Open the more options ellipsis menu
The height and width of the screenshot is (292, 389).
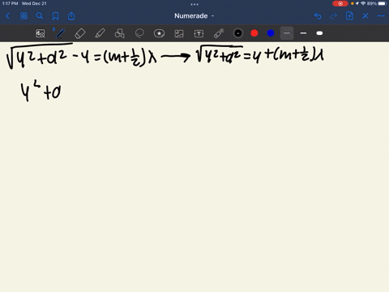click(381, 16)
